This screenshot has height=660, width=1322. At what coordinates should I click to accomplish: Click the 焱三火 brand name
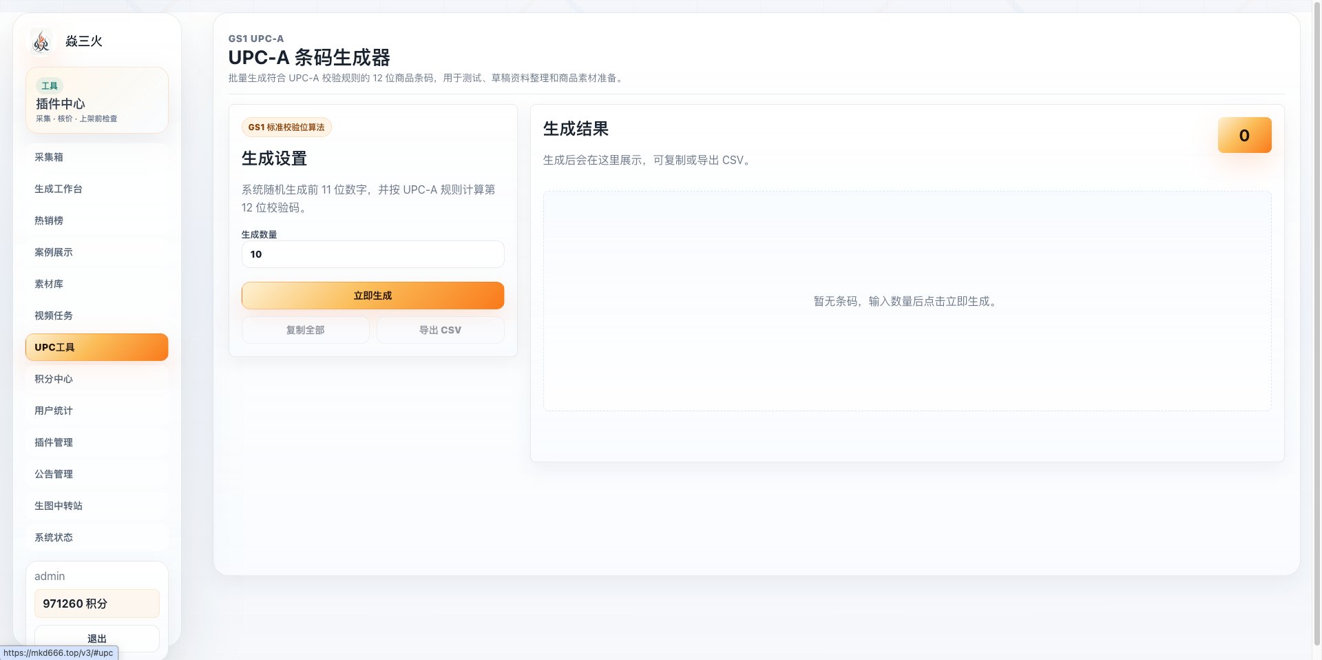click(84, 41)
